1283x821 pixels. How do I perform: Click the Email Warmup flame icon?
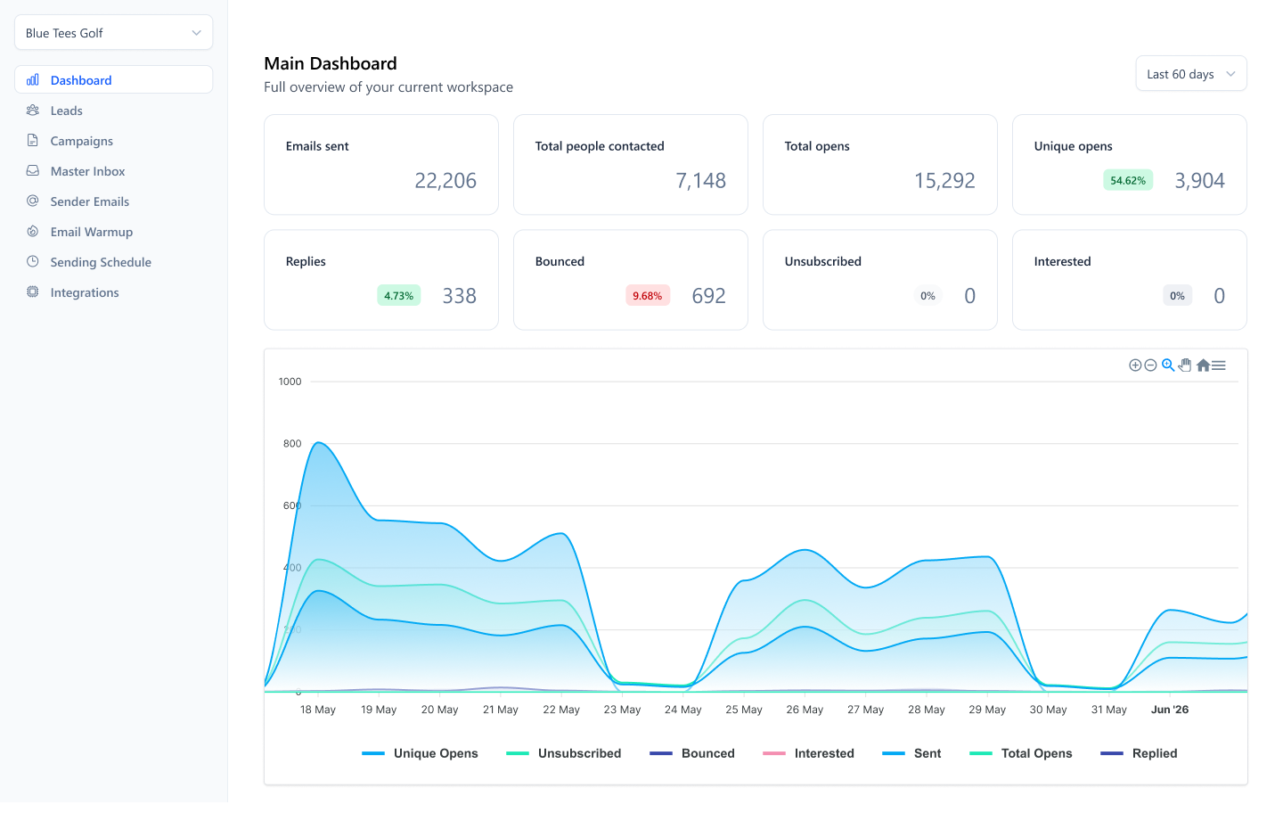click(x=33, y=232)
